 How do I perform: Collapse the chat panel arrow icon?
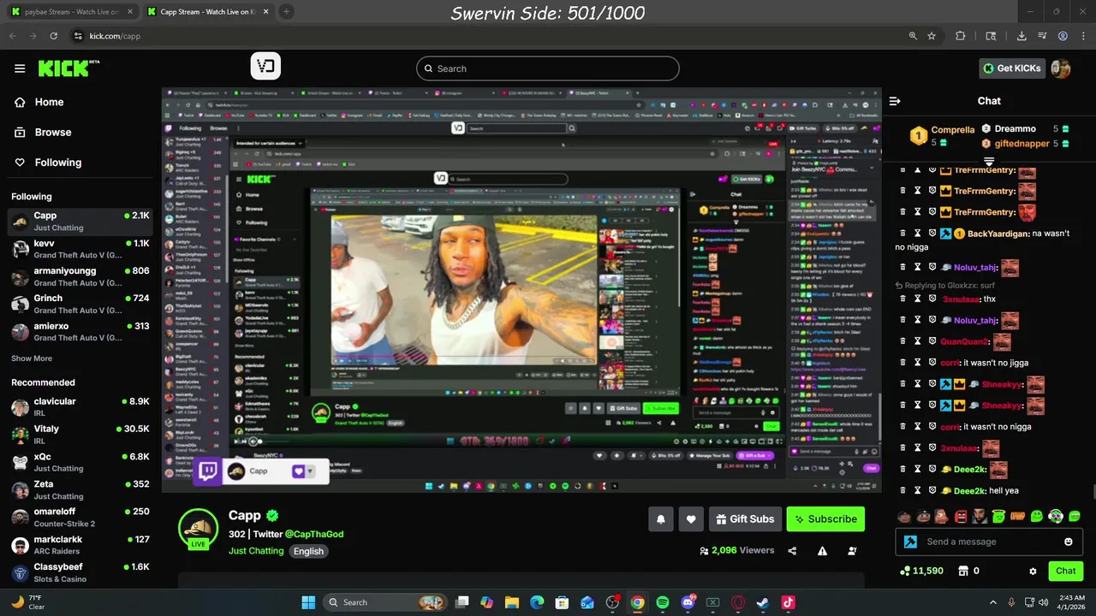(x=895, y=101)
